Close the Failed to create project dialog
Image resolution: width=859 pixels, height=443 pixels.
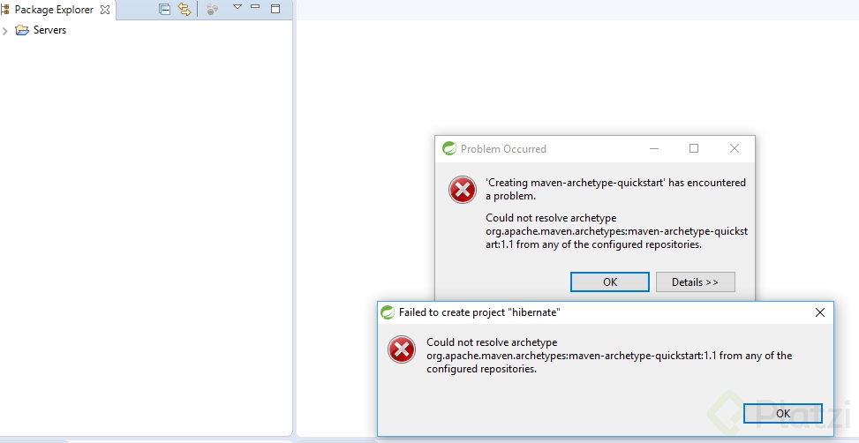click(820, 312)
